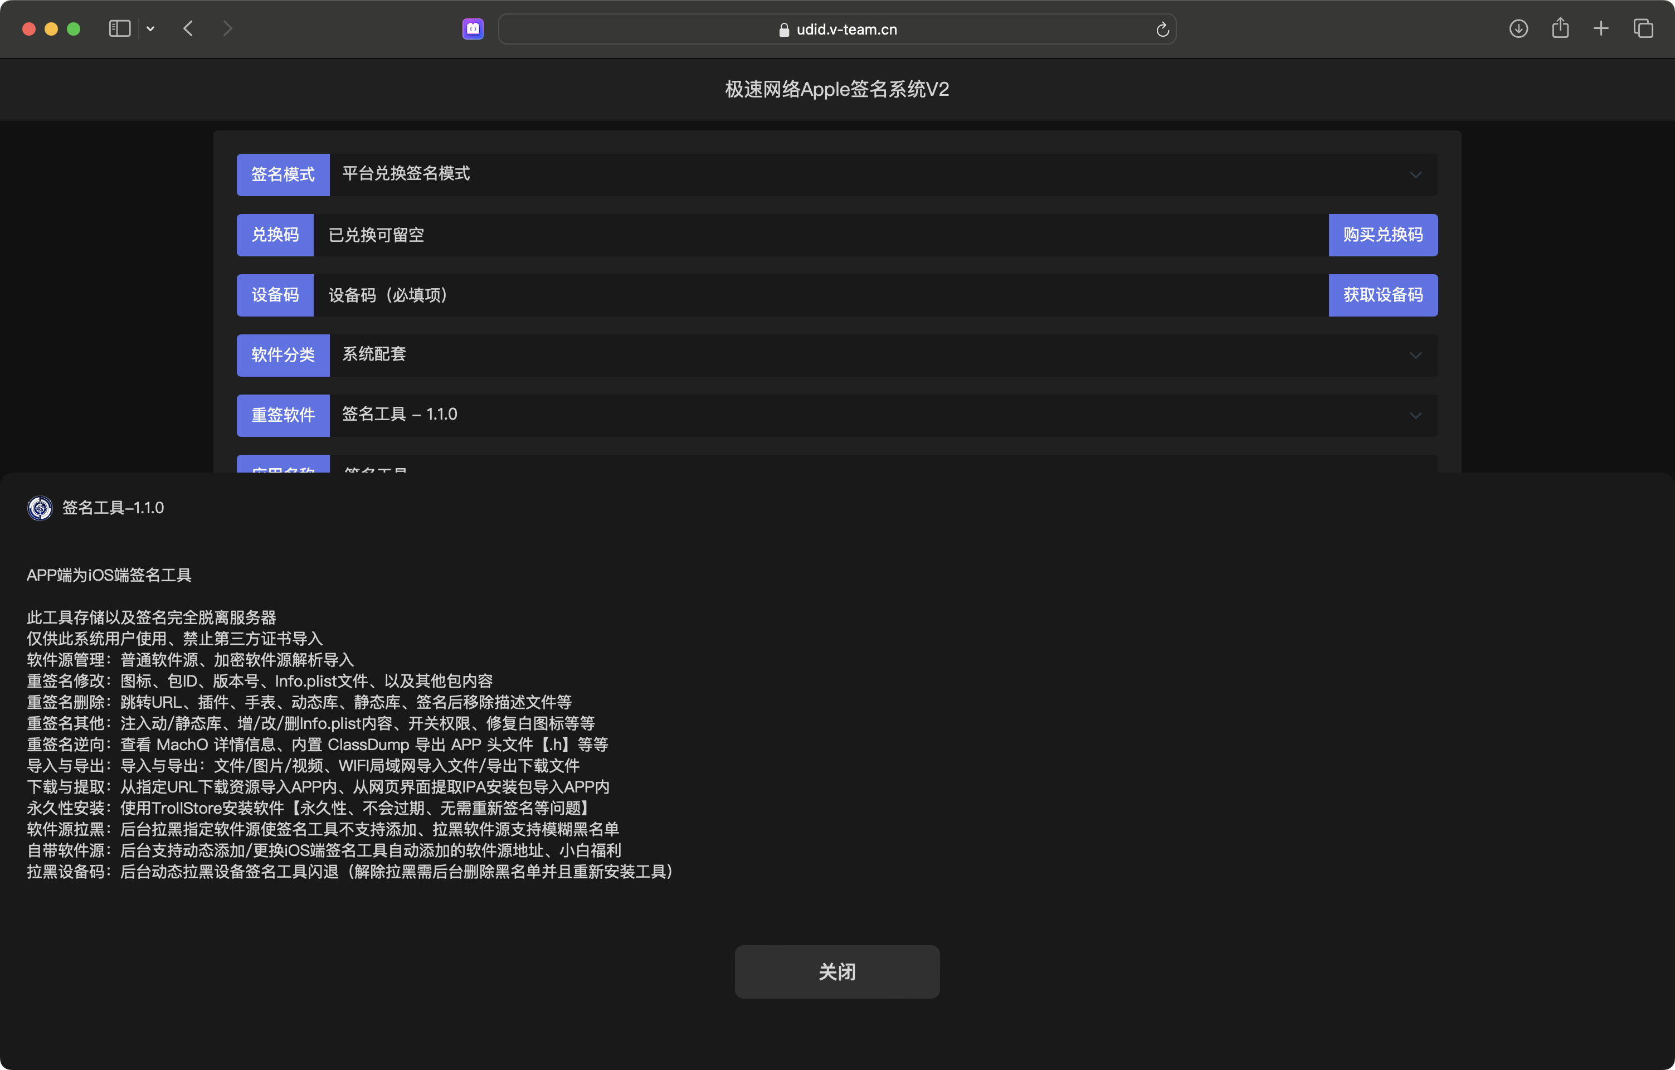Click the APP端为iOS端签名工具 line

tap(109, 575)
